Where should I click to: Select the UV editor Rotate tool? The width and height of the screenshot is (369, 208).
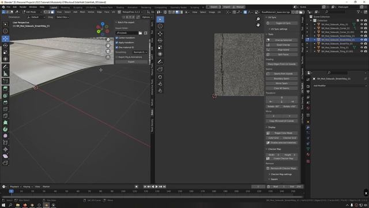160,40
